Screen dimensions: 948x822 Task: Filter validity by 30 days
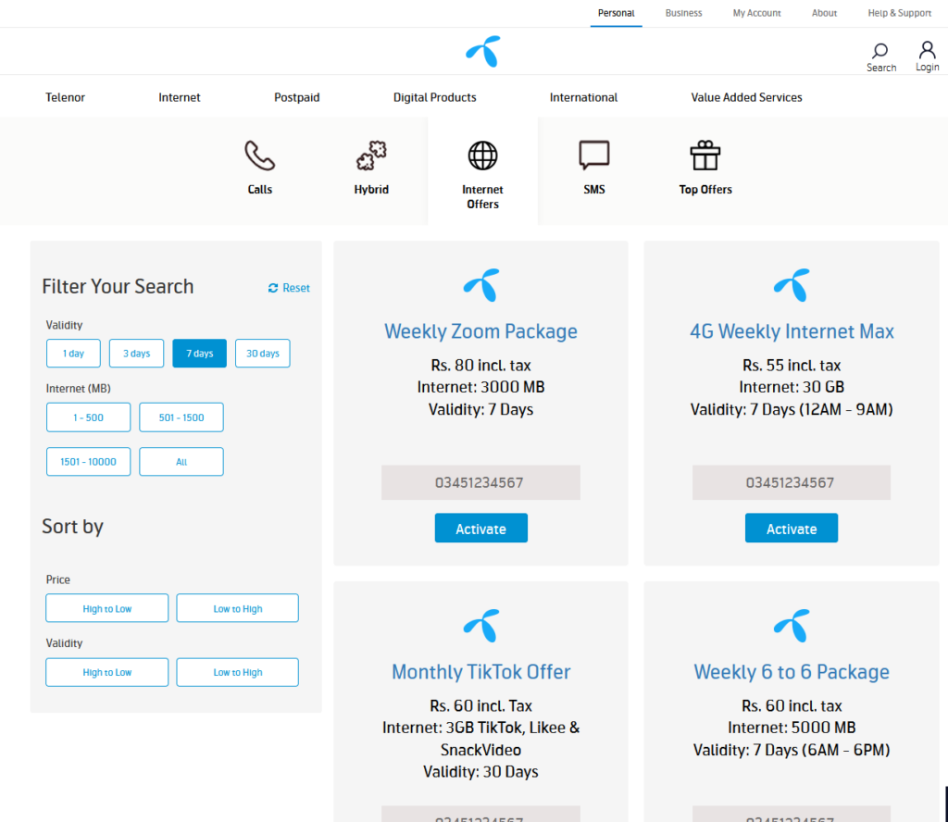point(262,354)
